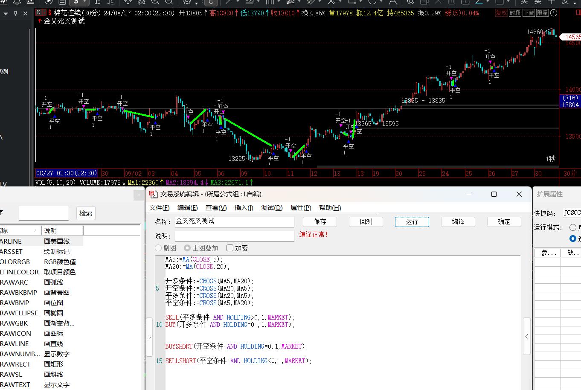
Task: Click the 运行 run button
Action: click(x=412, y=222)
